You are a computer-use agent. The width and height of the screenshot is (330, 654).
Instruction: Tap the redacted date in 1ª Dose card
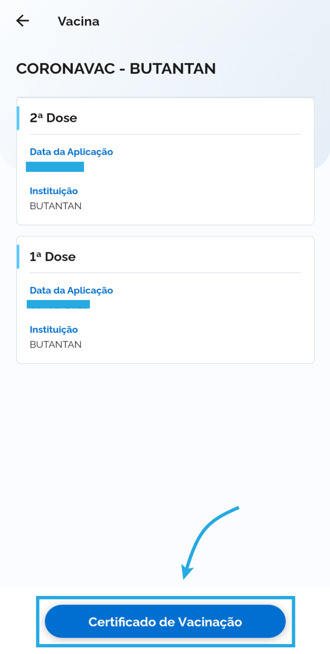tap(58, 304)
